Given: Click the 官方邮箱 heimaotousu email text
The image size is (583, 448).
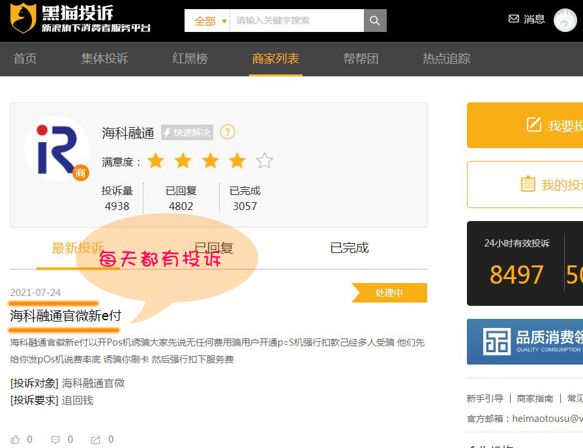Looking at the screenshot, I should 525,419.
